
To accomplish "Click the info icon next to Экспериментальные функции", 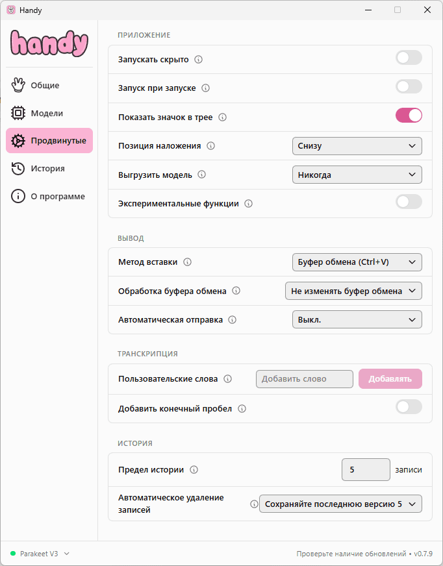I will 248,204.
